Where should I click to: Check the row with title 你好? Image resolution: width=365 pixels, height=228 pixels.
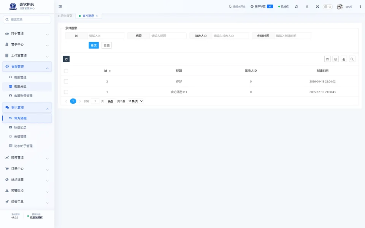click(66, 81)
